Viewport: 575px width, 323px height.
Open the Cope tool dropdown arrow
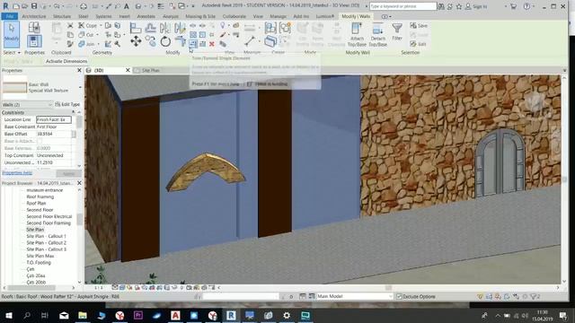click(101, 26)
